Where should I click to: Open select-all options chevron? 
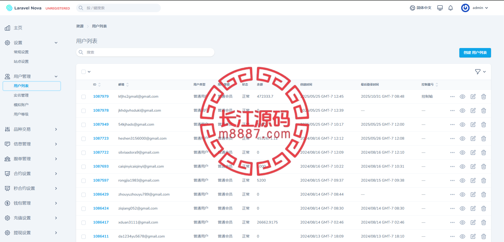(89, 72)
